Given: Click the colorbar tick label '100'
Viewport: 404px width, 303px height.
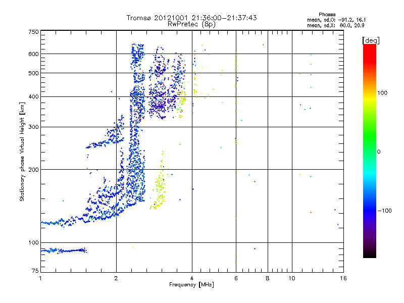Looking at the screenshot, I should click(382, 93).
